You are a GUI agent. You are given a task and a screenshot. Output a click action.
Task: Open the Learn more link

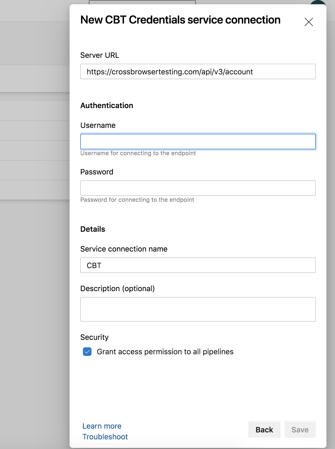[102, 426]
